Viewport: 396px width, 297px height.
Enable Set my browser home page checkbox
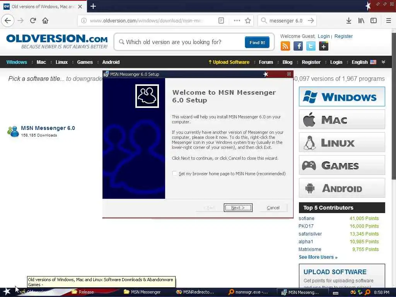point(174,174)
